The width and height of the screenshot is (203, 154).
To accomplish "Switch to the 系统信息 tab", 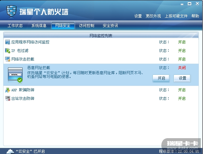I will 39,26.
